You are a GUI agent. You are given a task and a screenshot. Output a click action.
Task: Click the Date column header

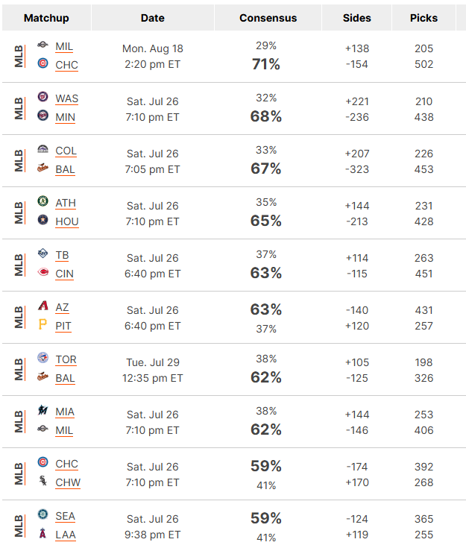(x=153, y=18)
